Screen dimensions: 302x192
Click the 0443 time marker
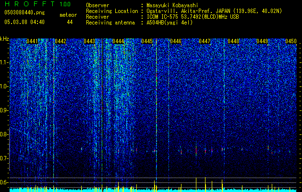[89, 41]
